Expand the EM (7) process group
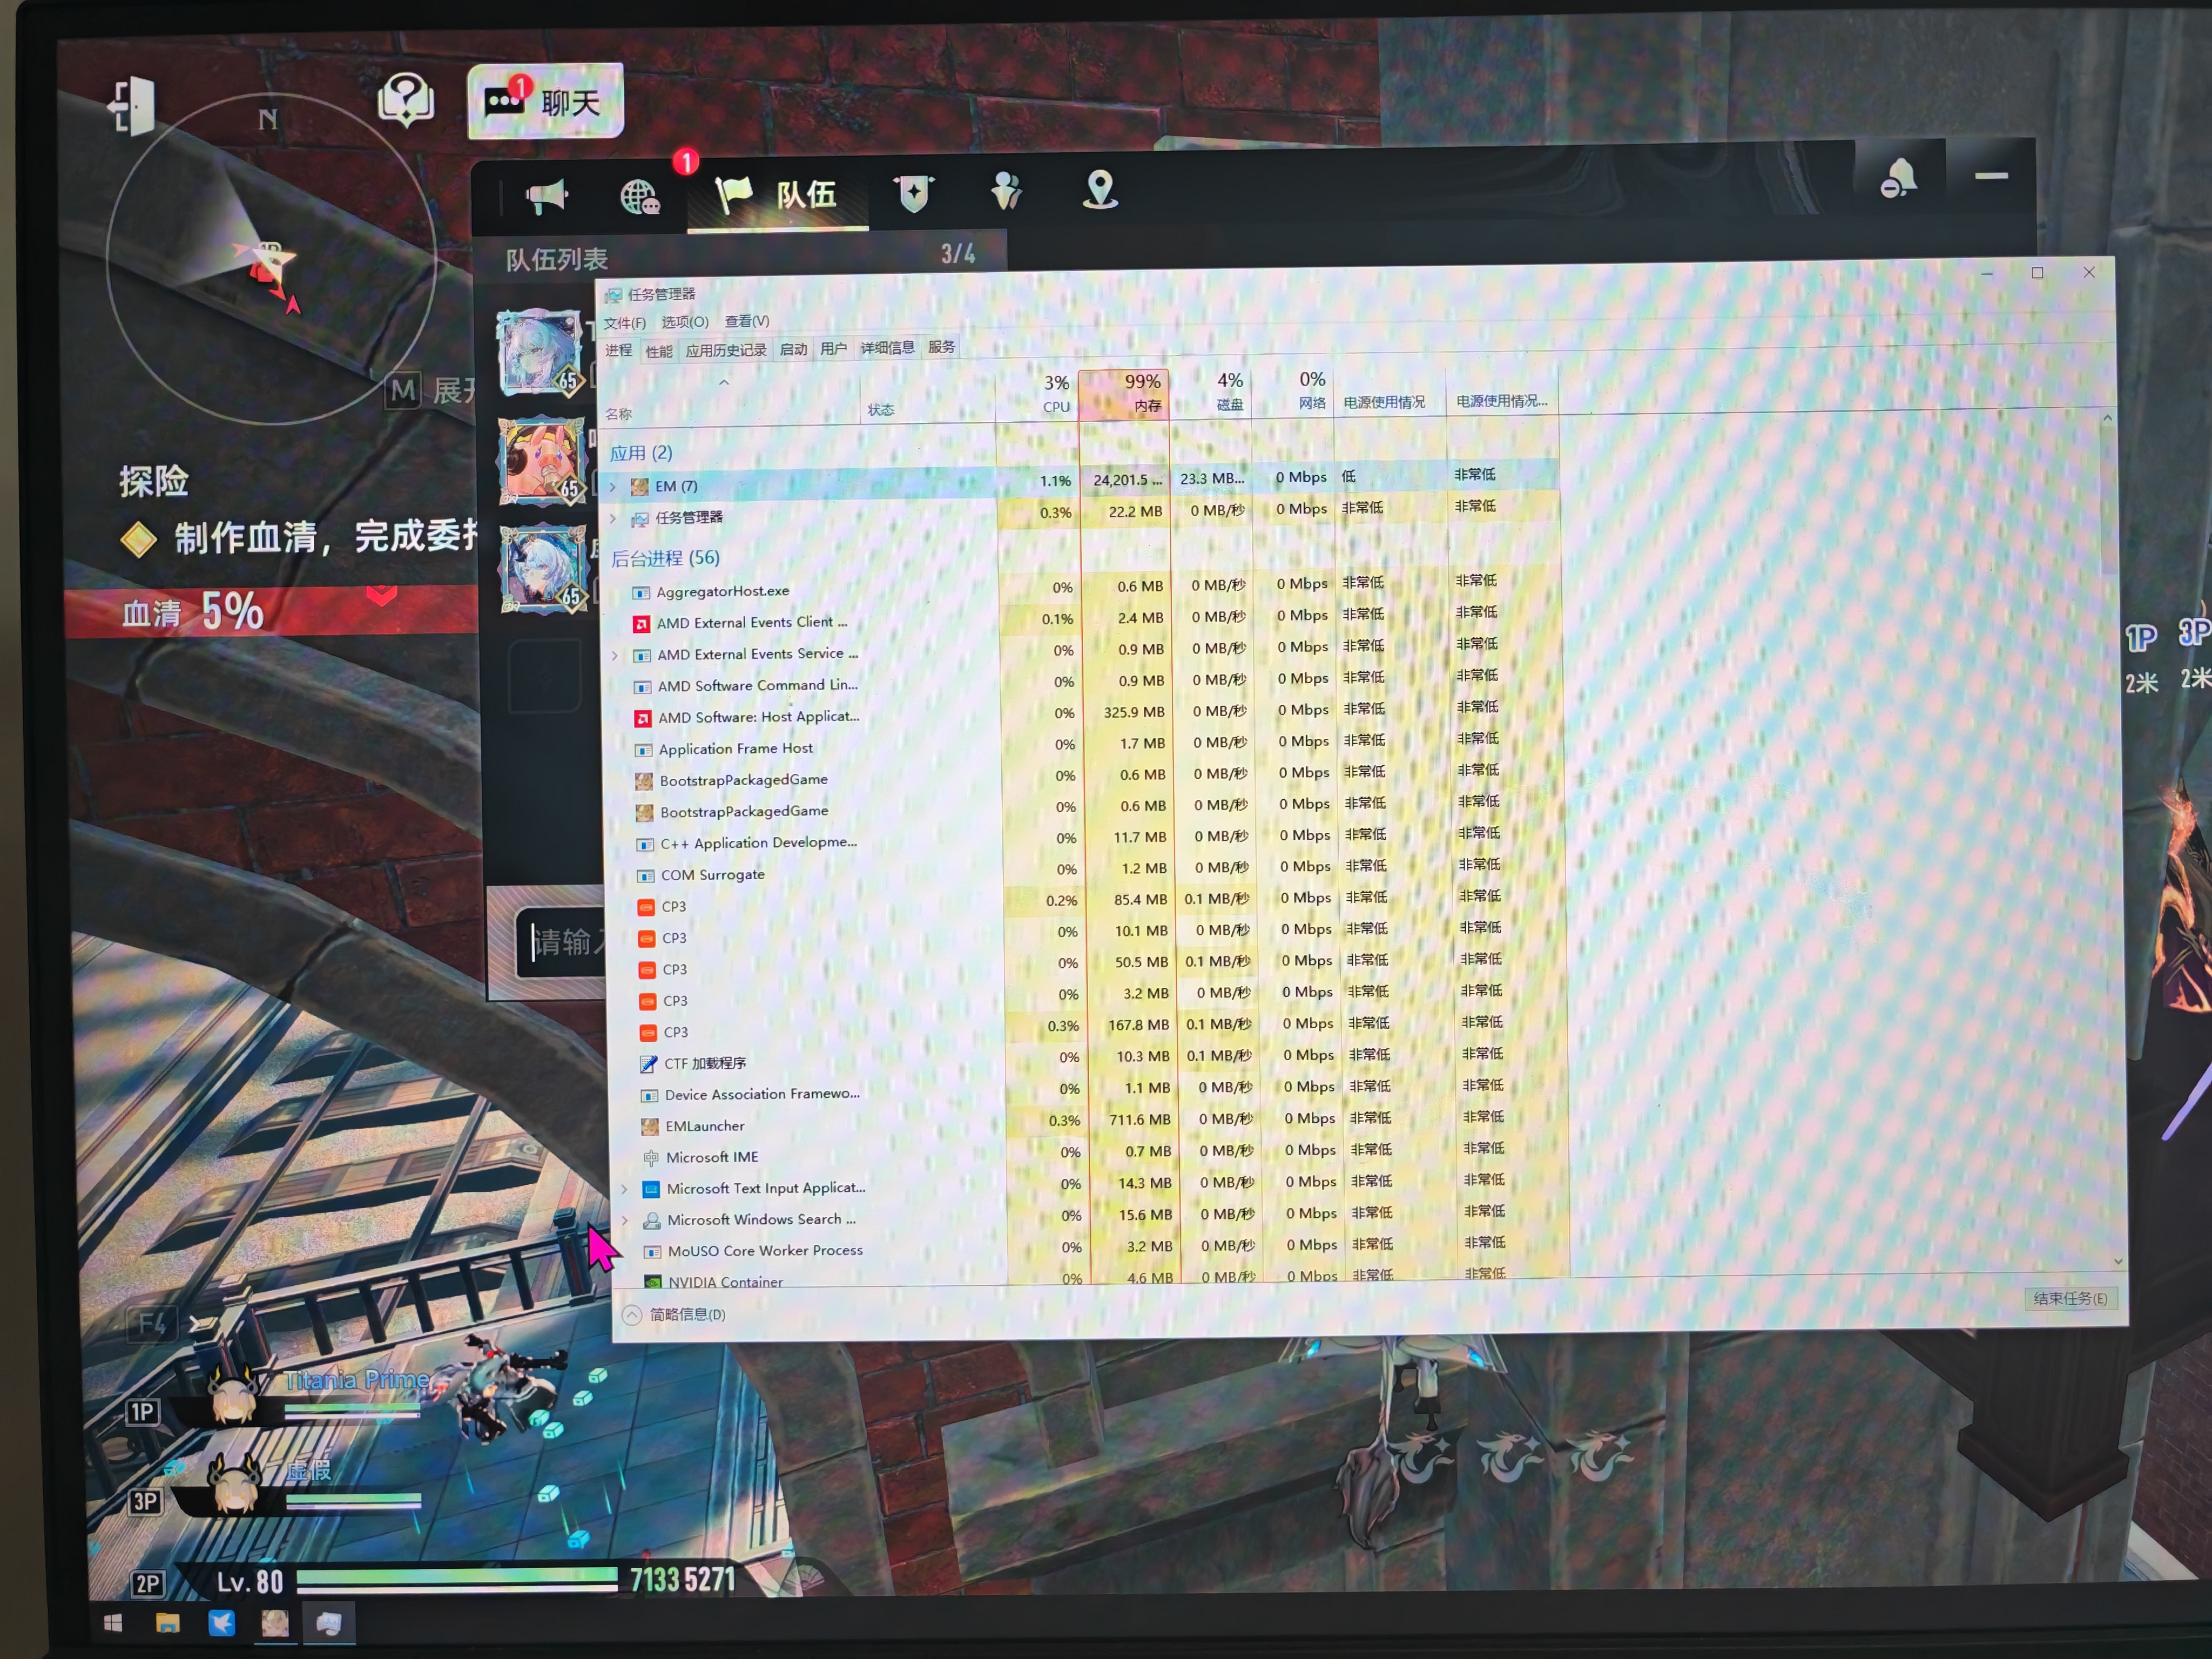This screenshot has width=2212, height=1659. point(613,487)
